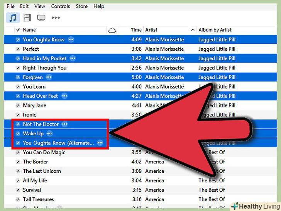The height and width of the screenshot is (211, 281).
Task: Open the more libraries ellipsis menu
Action: tap(56, 18)
